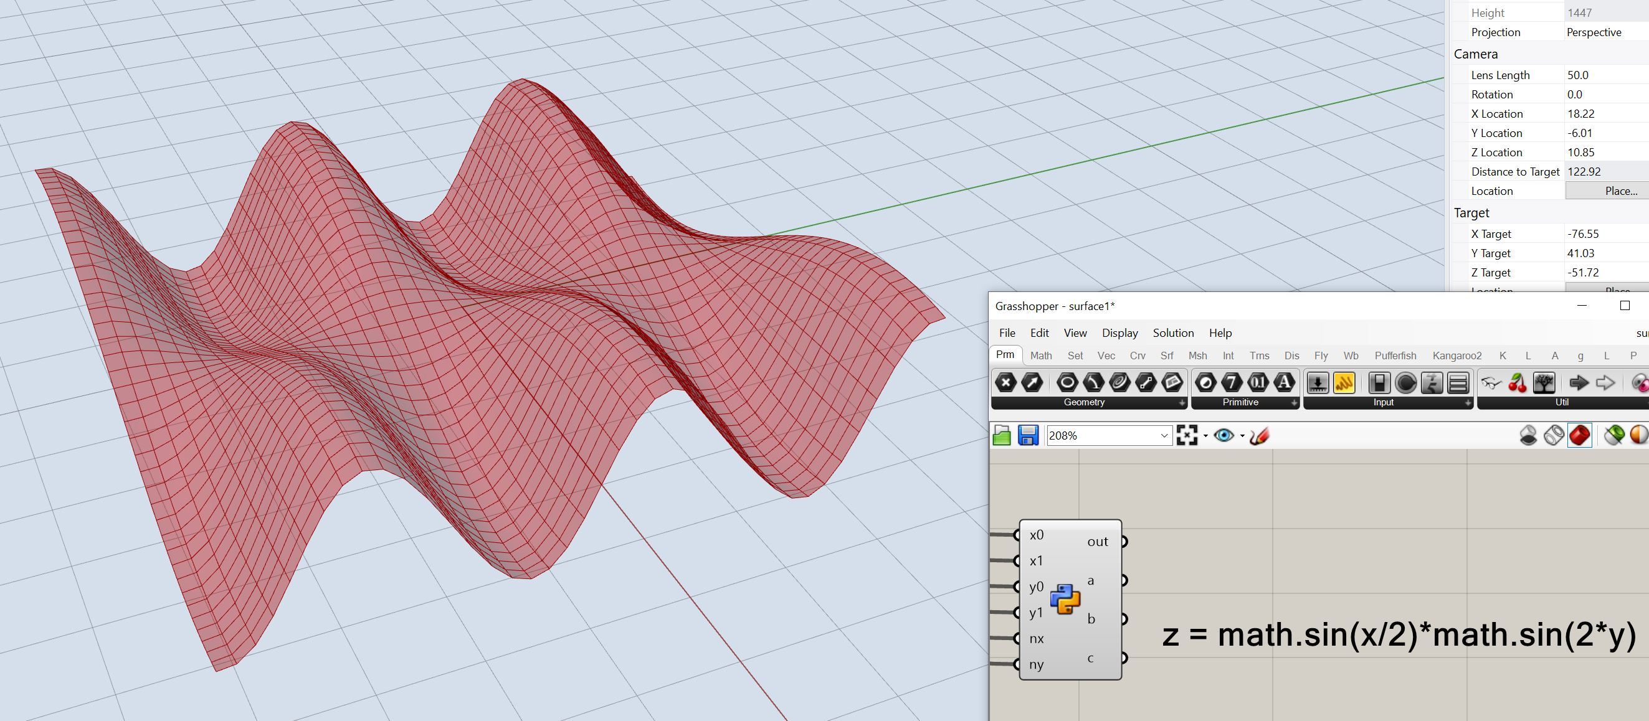The width and height of the screenshot is (1649, 721).
Task: Save the Grasshopper document with floppy icon
Action: [x=1028, y=436]
